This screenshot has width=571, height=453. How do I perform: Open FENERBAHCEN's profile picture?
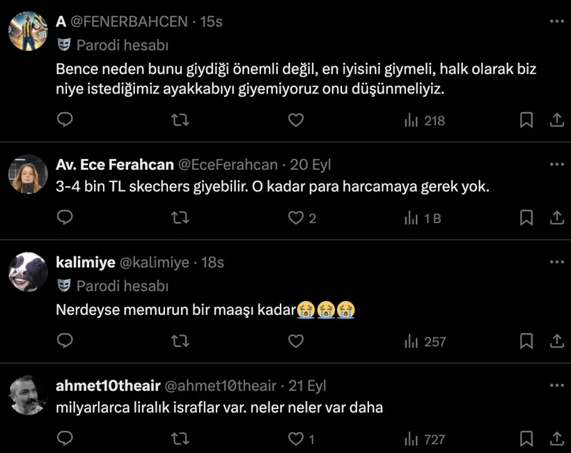click(x=28, y=28)
